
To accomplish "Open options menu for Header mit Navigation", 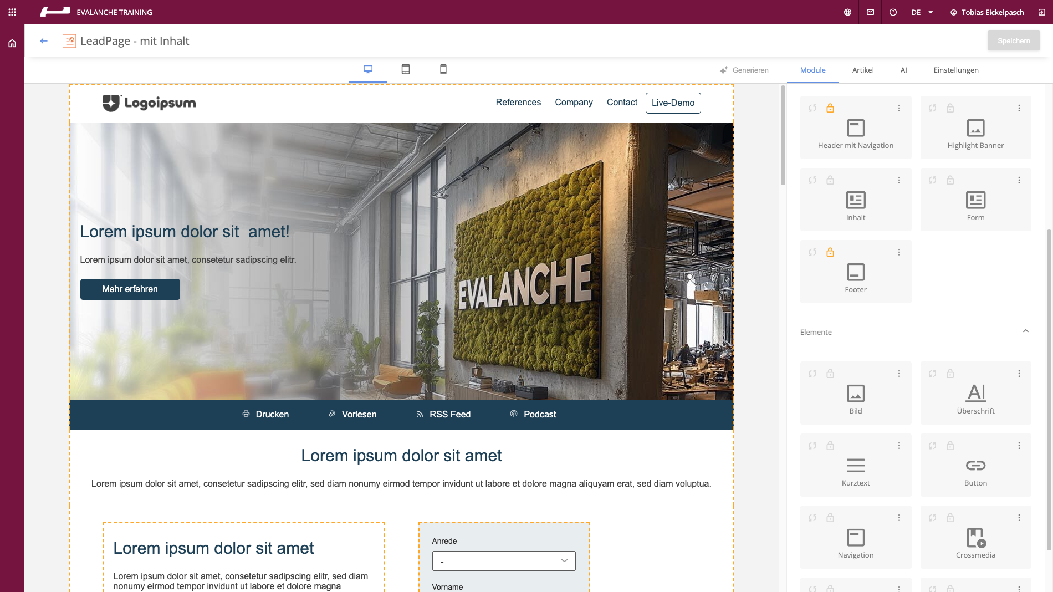I will click(899, 108).
